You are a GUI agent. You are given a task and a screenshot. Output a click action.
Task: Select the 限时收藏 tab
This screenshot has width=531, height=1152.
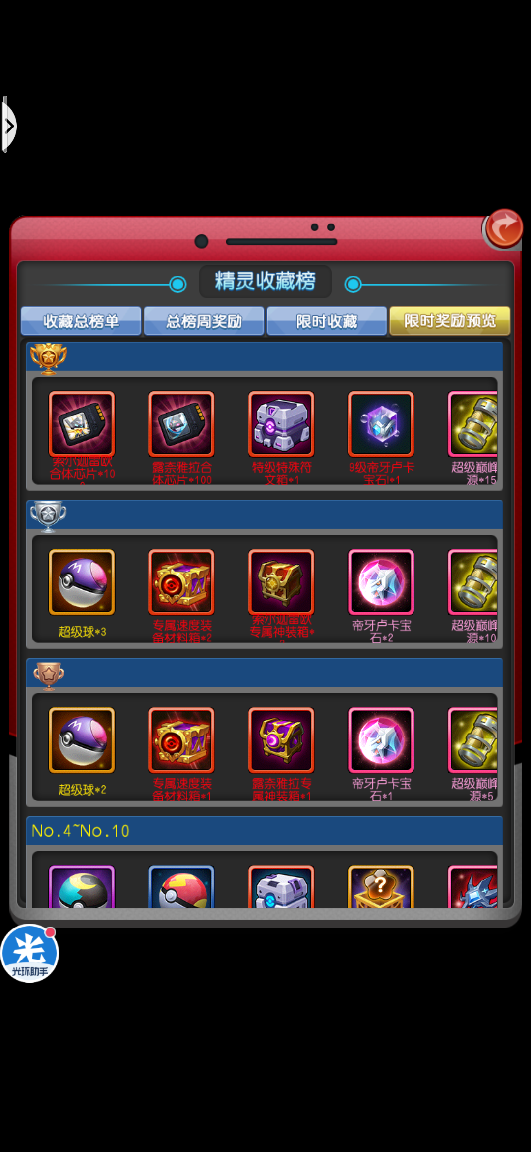tap(327, 321)
